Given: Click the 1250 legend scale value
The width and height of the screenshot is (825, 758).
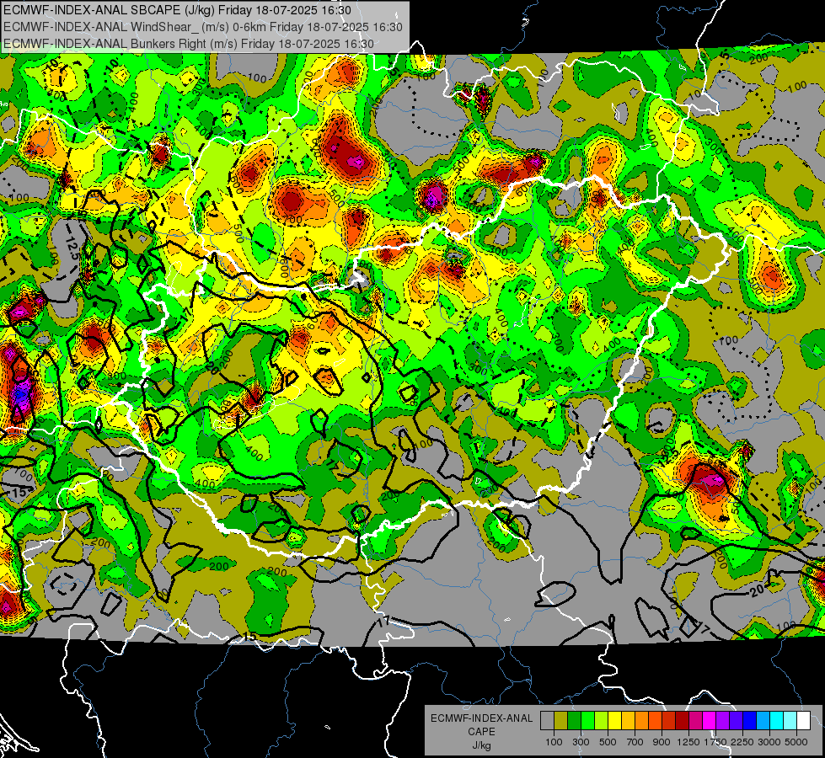Looking at the screenshot, I should [688, 742].
